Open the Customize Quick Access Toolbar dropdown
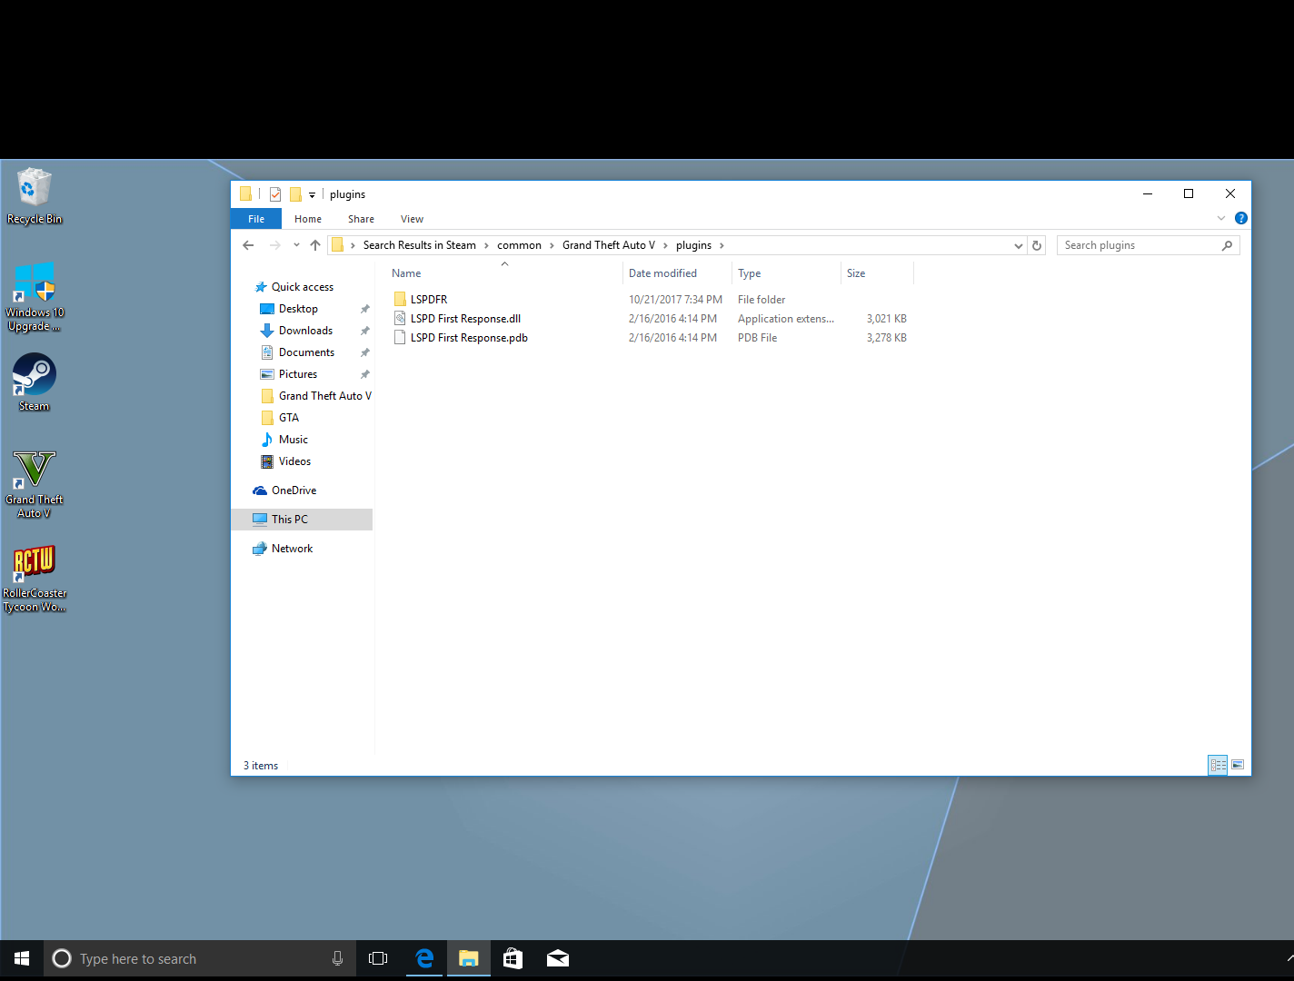Image resolution: width=1294 pixels, height=981 pixels. (x=312, y=194)
